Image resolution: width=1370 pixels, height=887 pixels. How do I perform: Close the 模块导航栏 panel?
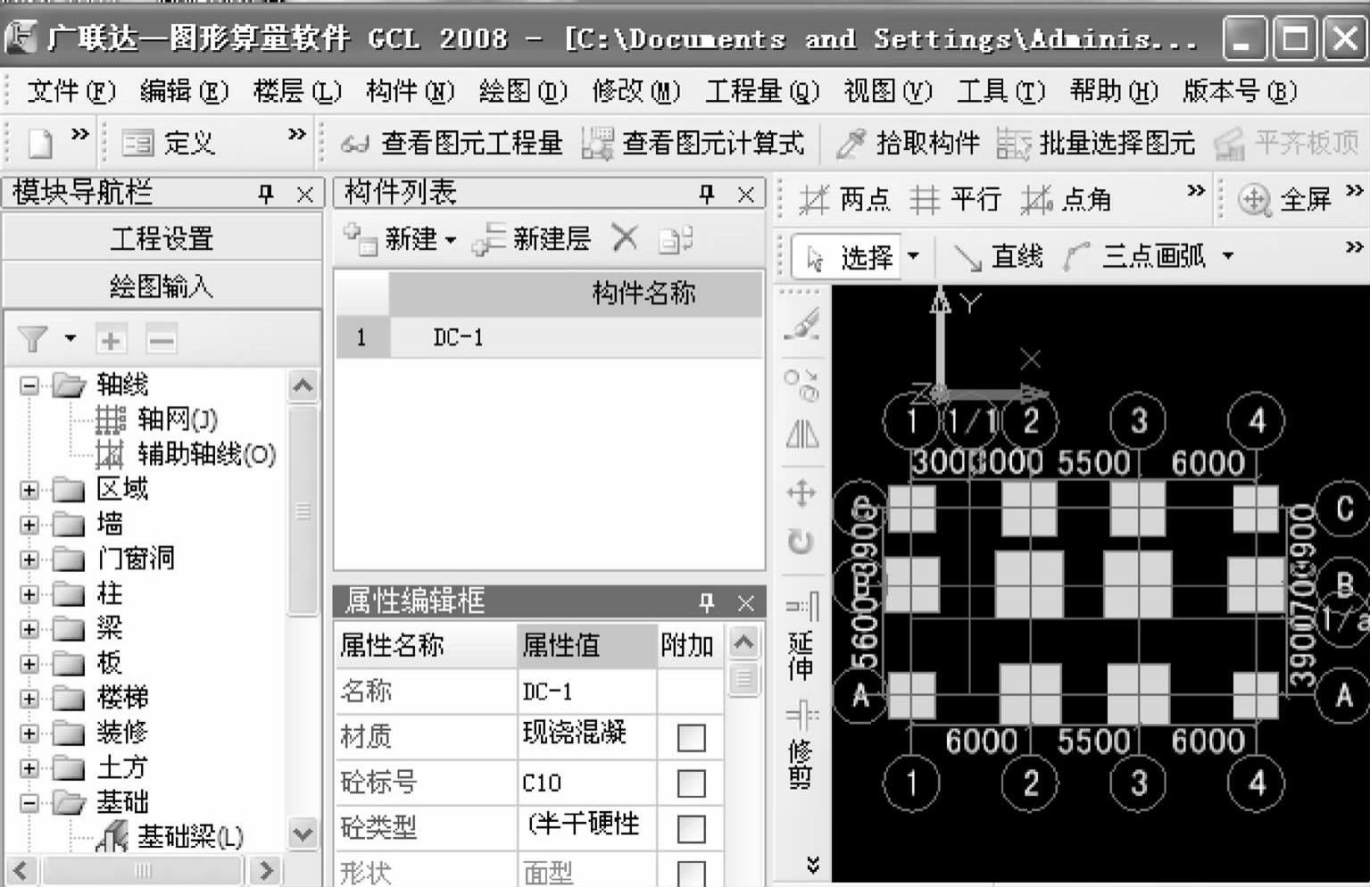click(x=304, y=195)
